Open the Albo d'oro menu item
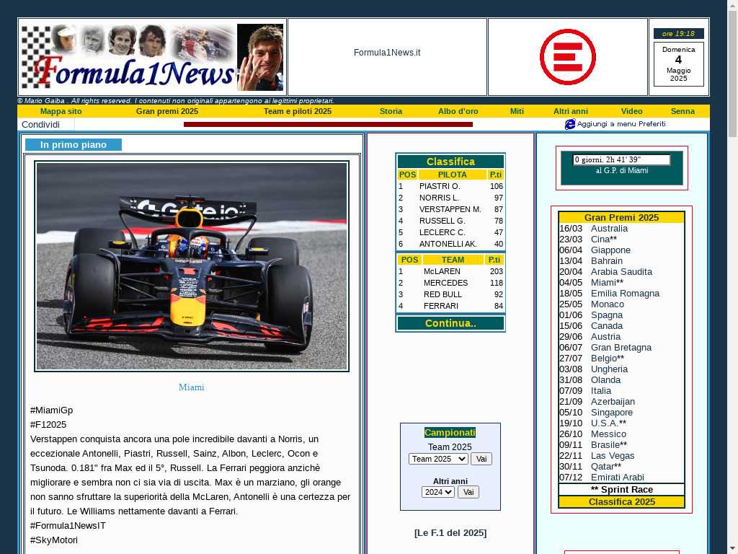The image size is (738, 554). [x=458, y=111]
